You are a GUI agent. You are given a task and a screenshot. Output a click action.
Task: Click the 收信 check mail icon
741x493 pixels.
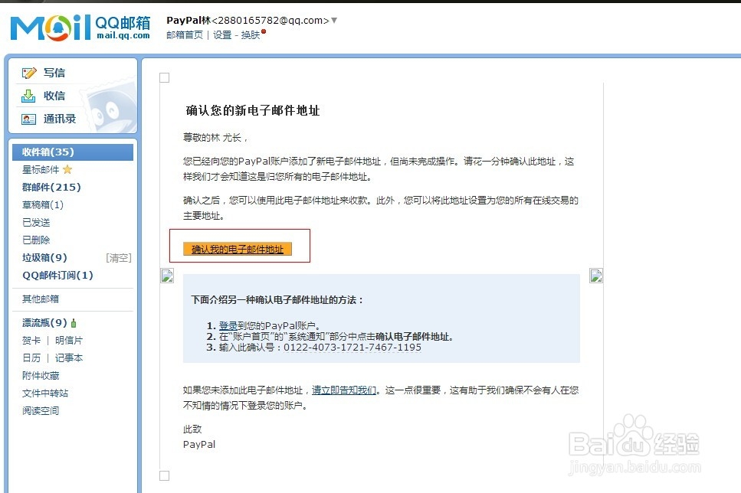29,96
